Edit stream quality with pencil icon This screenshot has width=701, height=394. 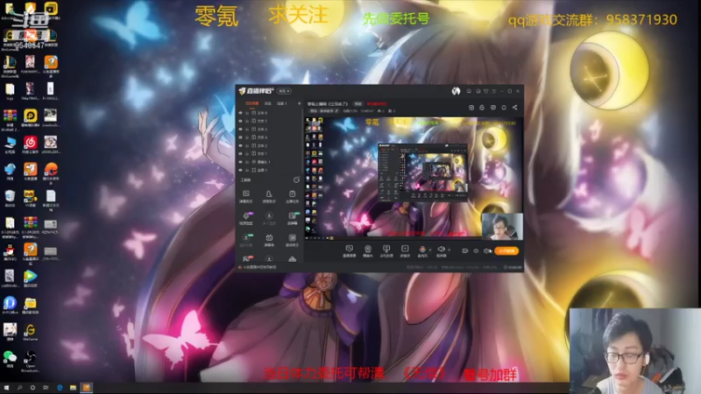336,111
